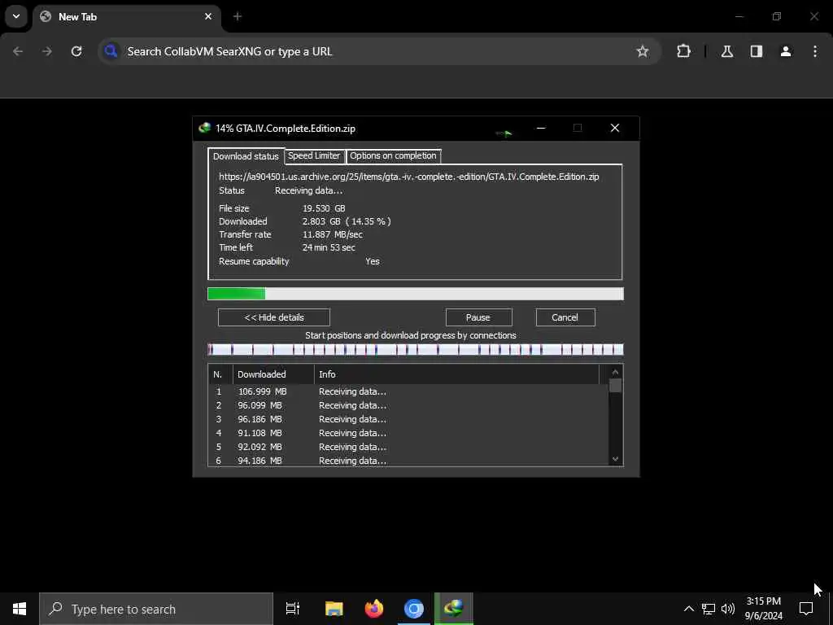
Task: Open Chrome Labs flask icon
Action: (727, 51)
